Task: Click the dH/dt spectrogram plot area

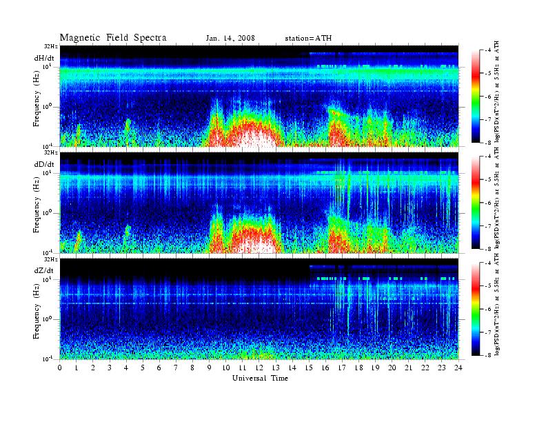Action: [x=259, y=96]
